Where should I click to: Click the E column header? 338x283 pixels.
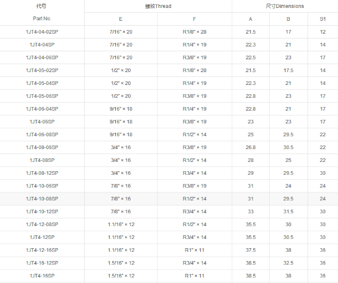coord(121,19)
